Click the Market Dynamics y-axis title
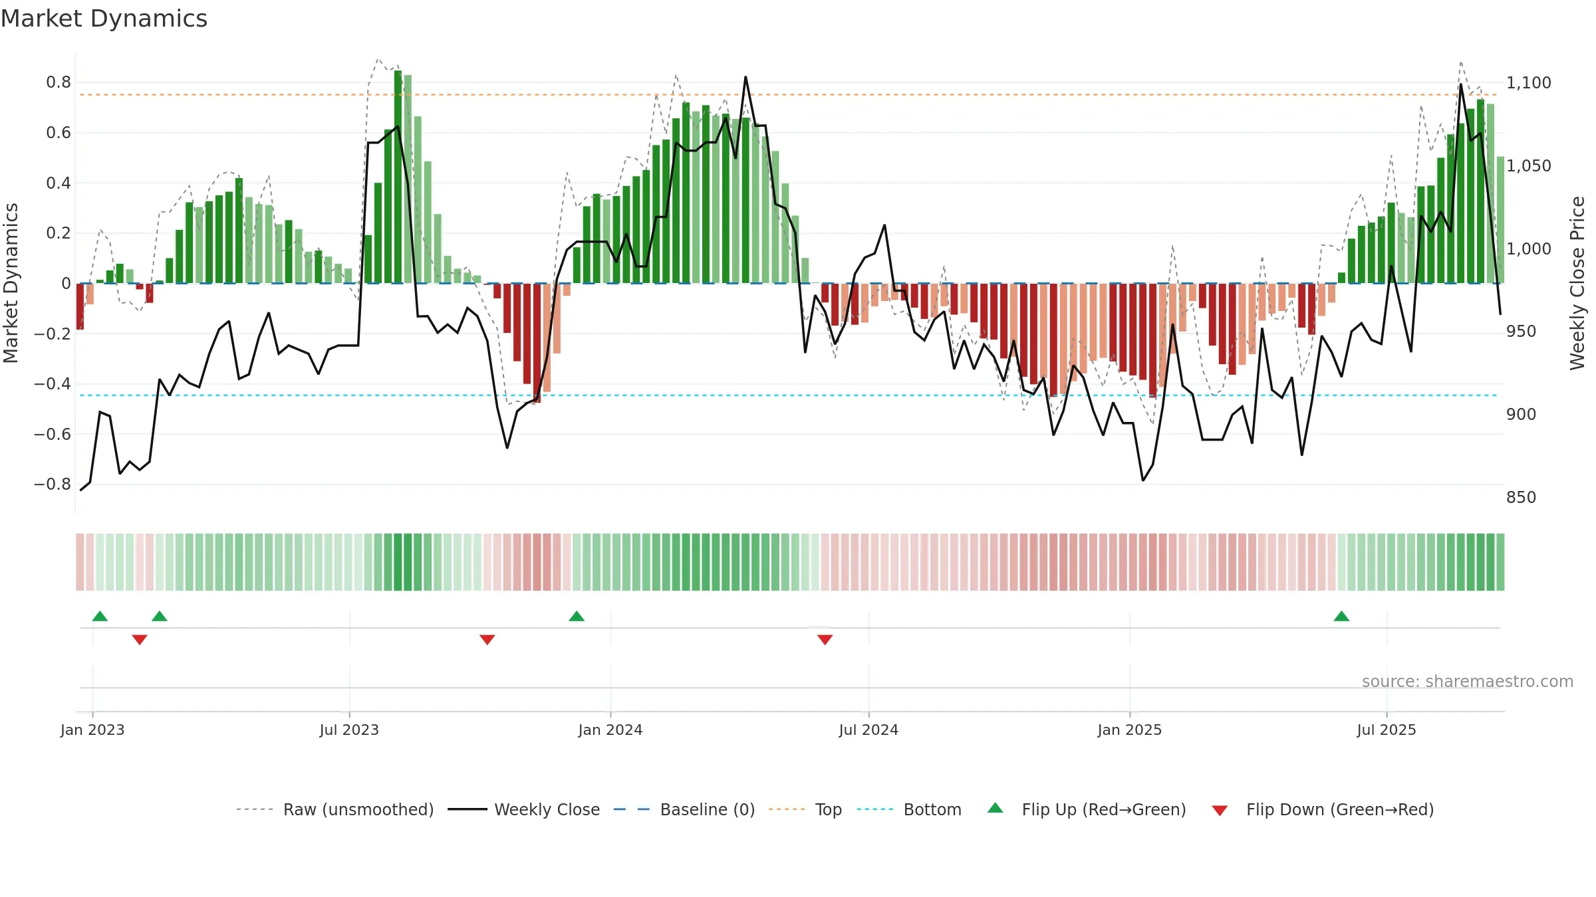Viewport: 1596px width, 897px height. point(11,283)
